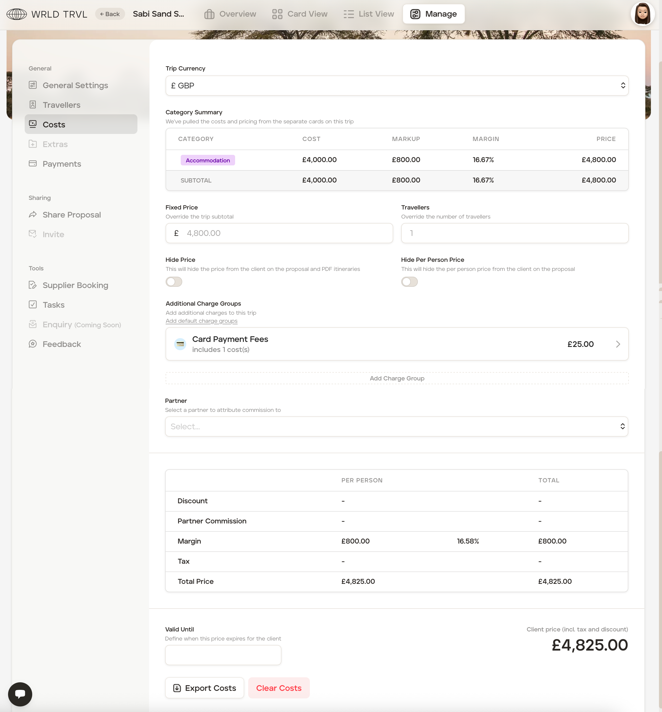
Task: Click the Feedback star icon
Action: pos(32,344)
